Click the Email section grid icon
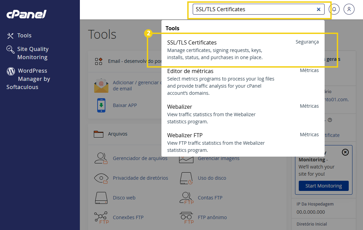The width and height of the screenshot is (363, 230). pos(98,61)
